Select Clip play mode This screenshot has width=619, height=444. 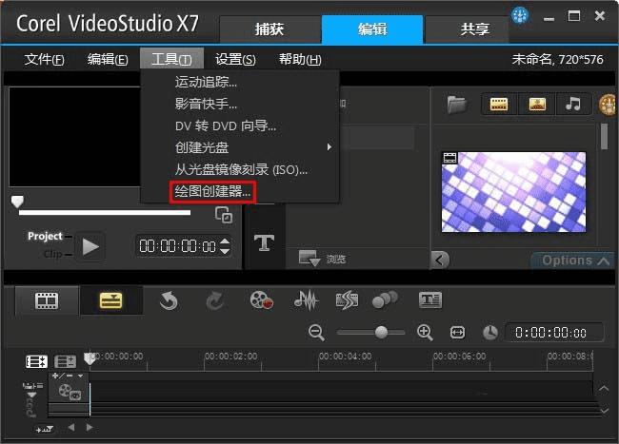[53, 254]
